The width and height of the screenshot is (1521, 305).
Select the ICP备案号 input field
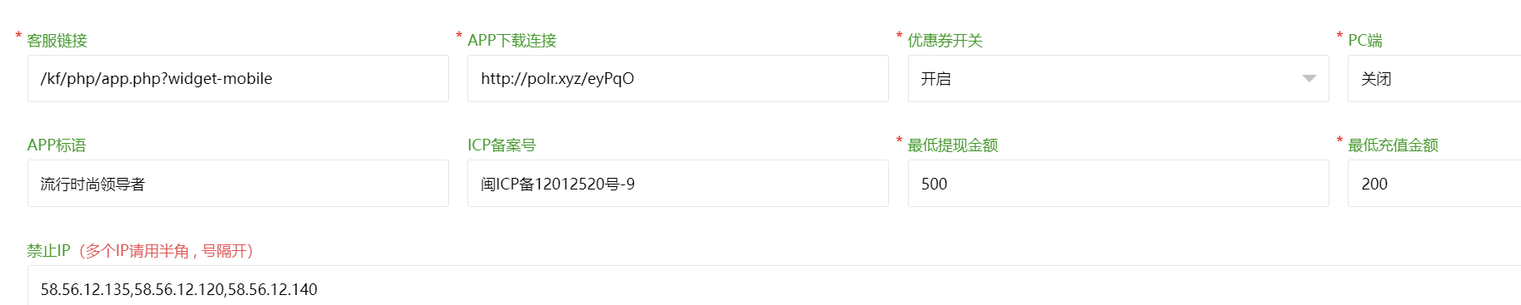678,184
